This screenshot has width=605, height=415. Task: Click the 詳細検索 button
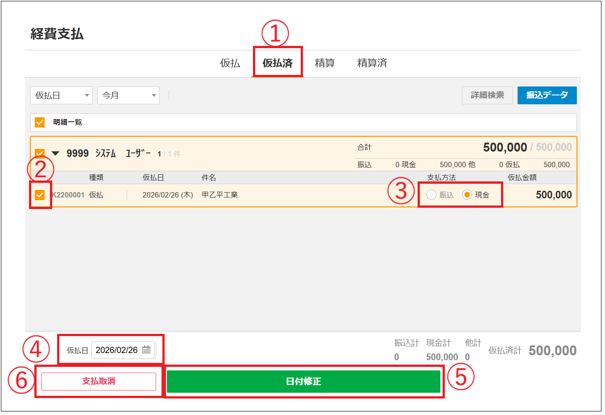(x=487, y=95)
